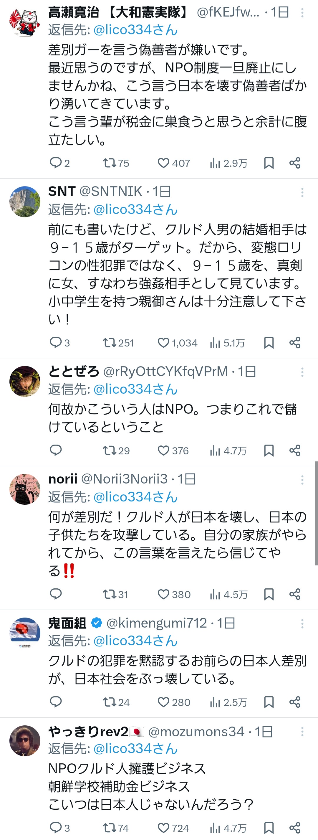
Task: Share the norii tweet
Action: 295,595
